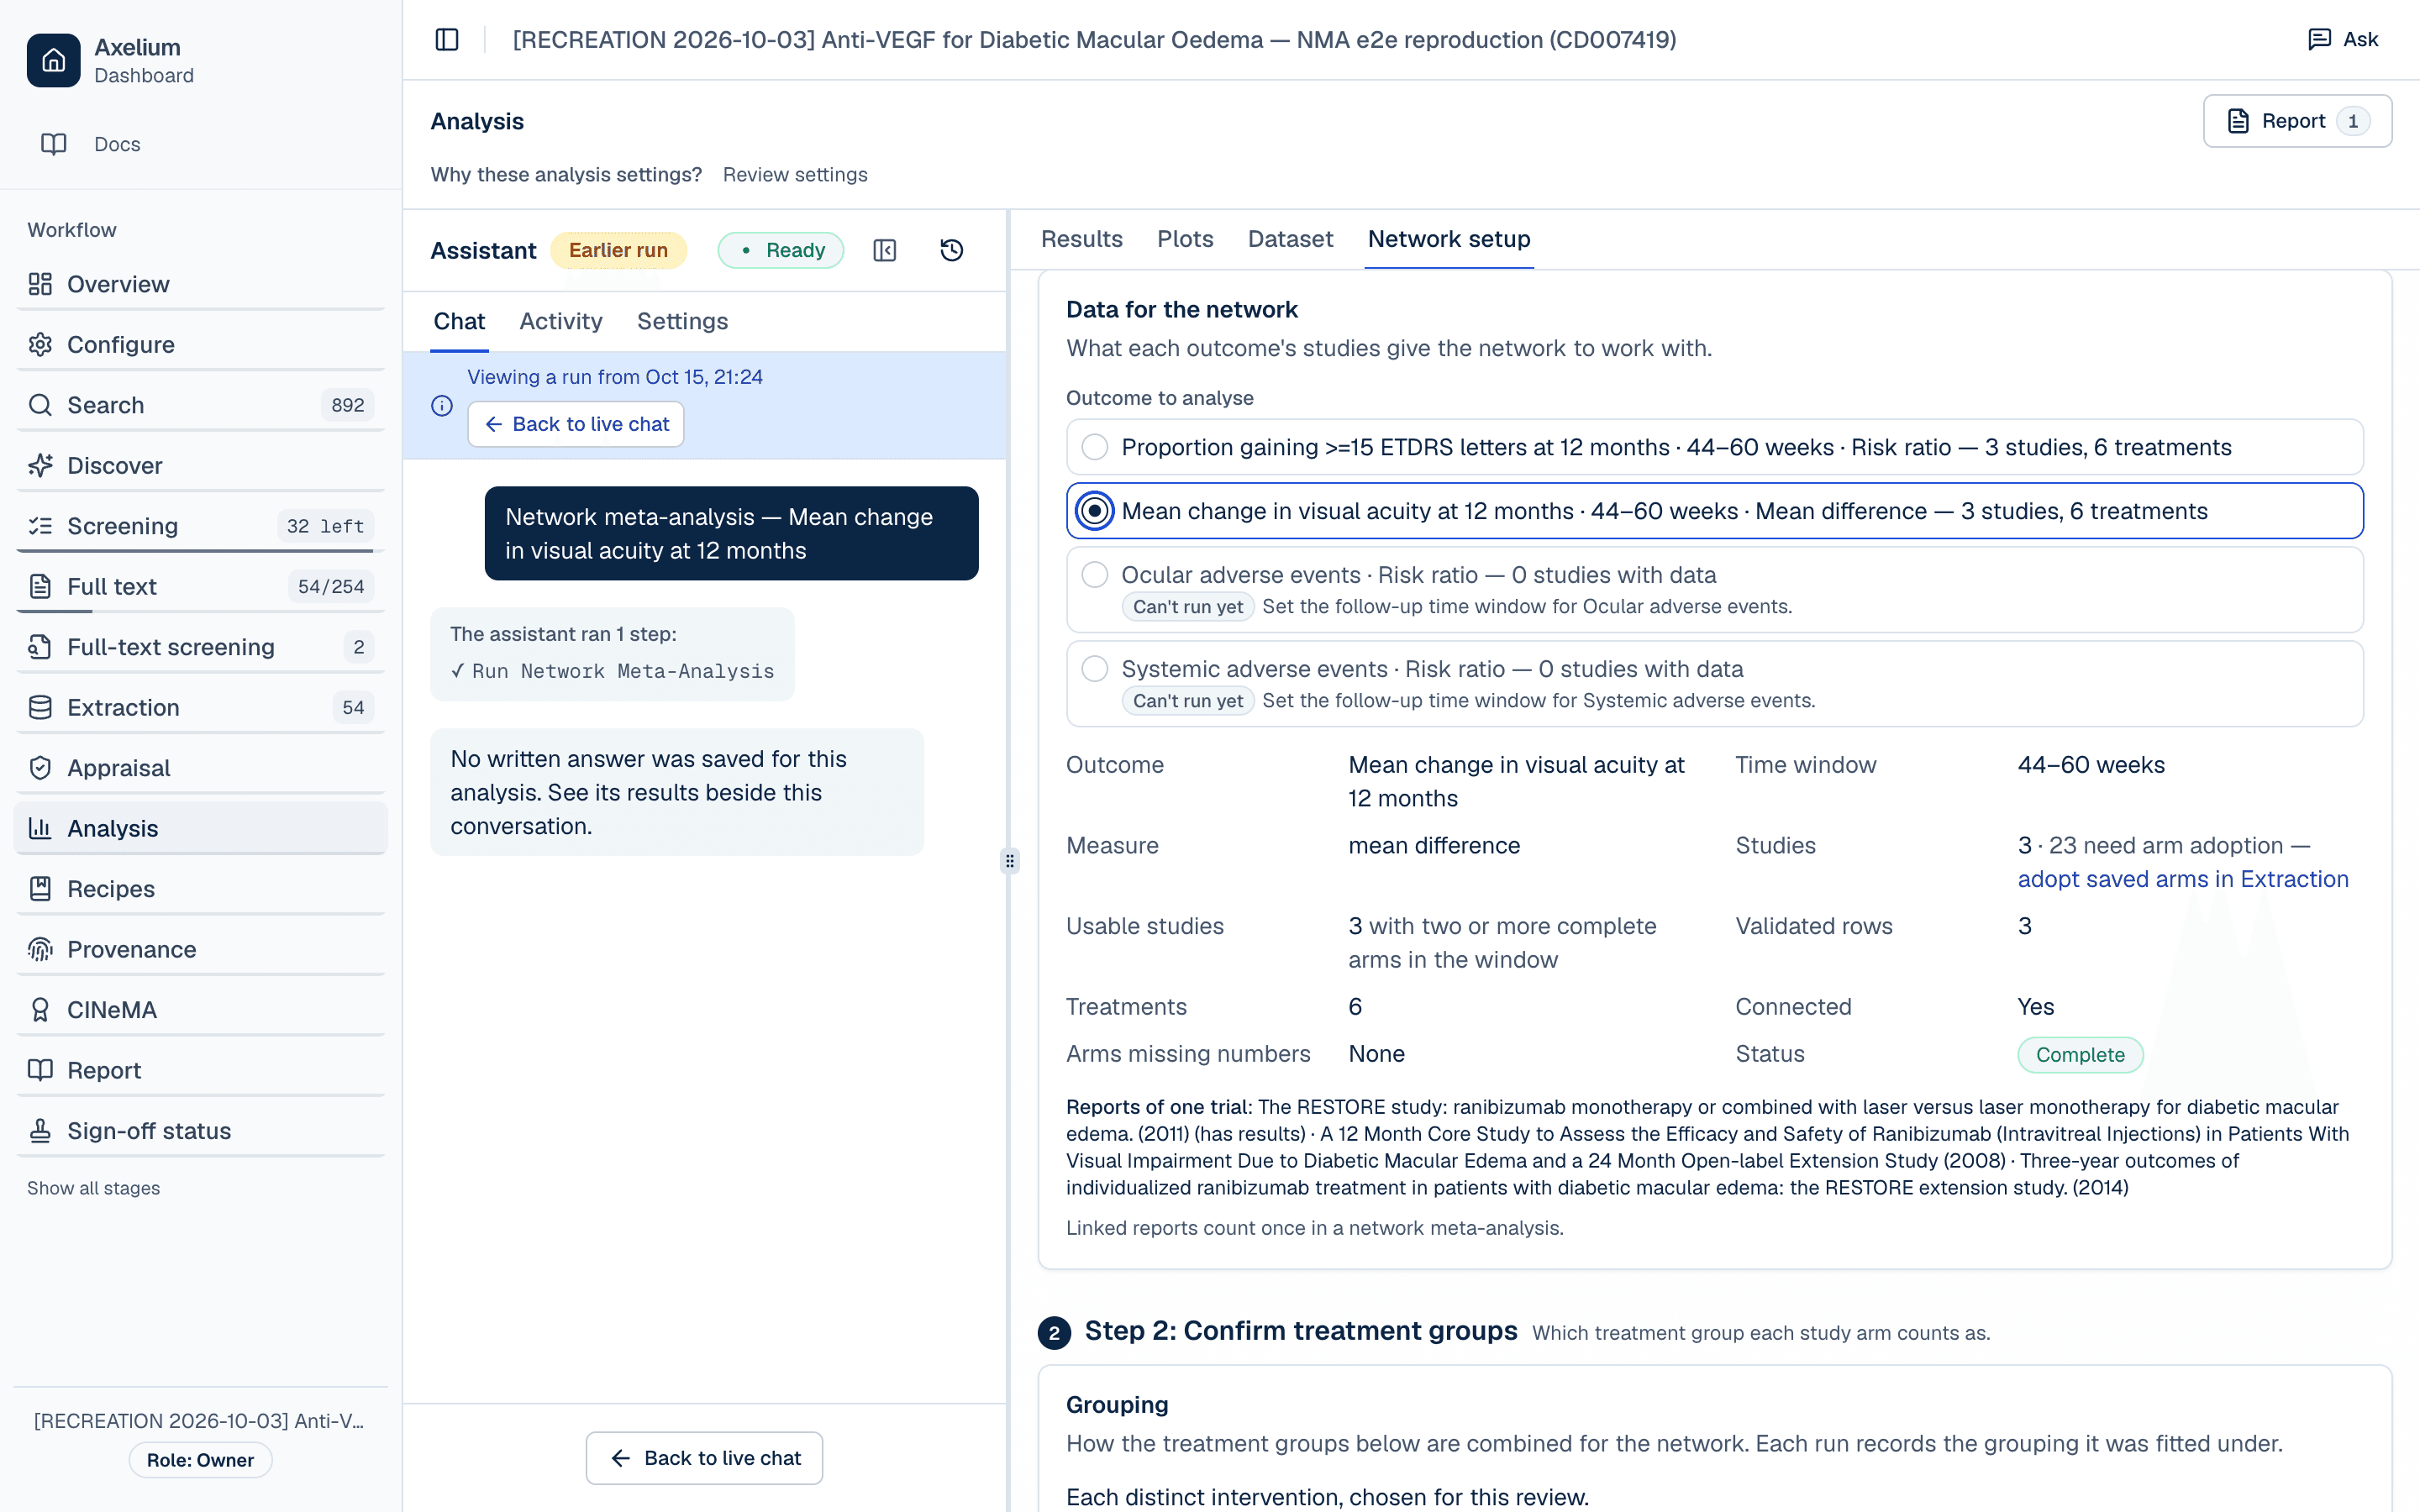Select Proportion gaining >=15 ETDRS letters outcome
Image resolution: width=2420 pixels, height=1512 pixels.
click(1714, 447)
